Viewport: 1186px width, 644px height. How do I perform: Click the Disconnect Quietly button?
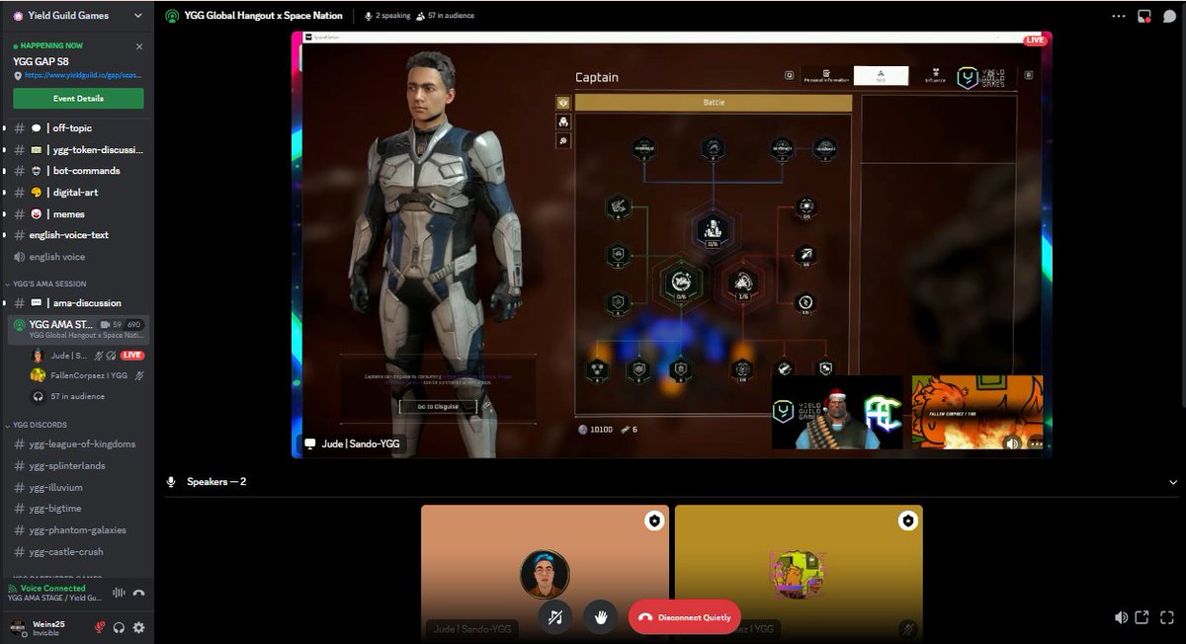click(x=685, y=617)
